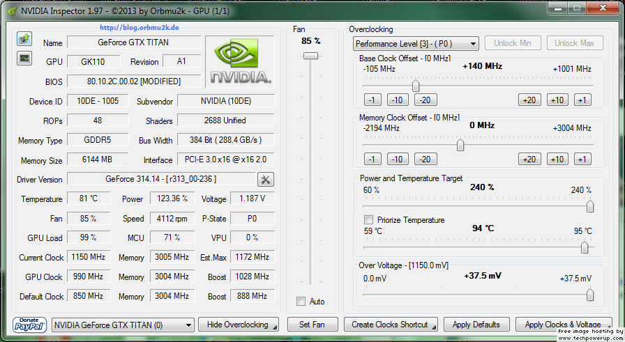Click the Base Clock Offset slider handle
Screen dimensions: 625x342
[x=416, y=86]
